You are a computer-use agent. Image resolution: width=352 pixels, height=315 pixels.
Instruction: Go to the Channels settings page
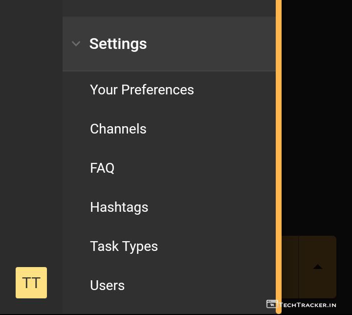tap(118, 129)
